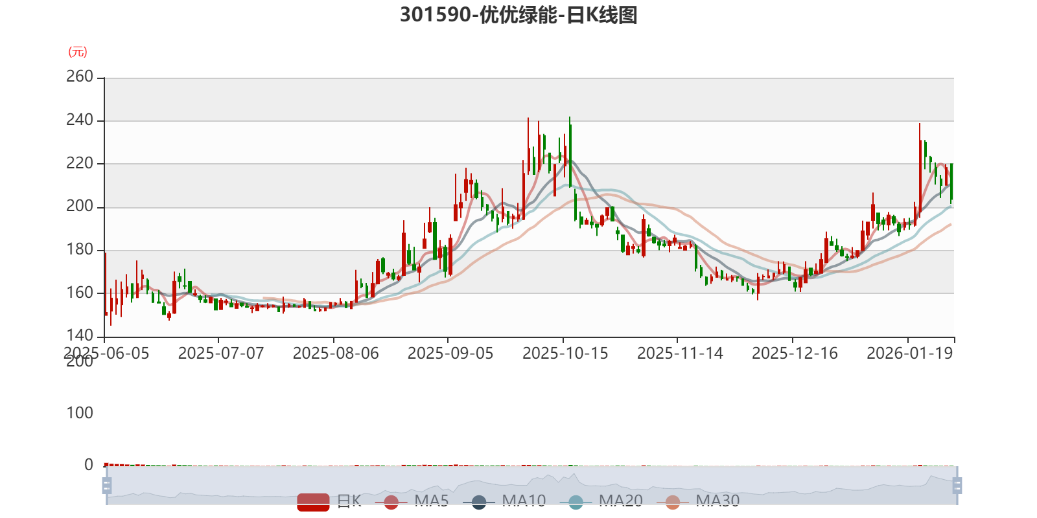Viewport: 1037px width, 518px height.
Task: Hide the MA10 moving average line
Action: (x=505, y=501)
